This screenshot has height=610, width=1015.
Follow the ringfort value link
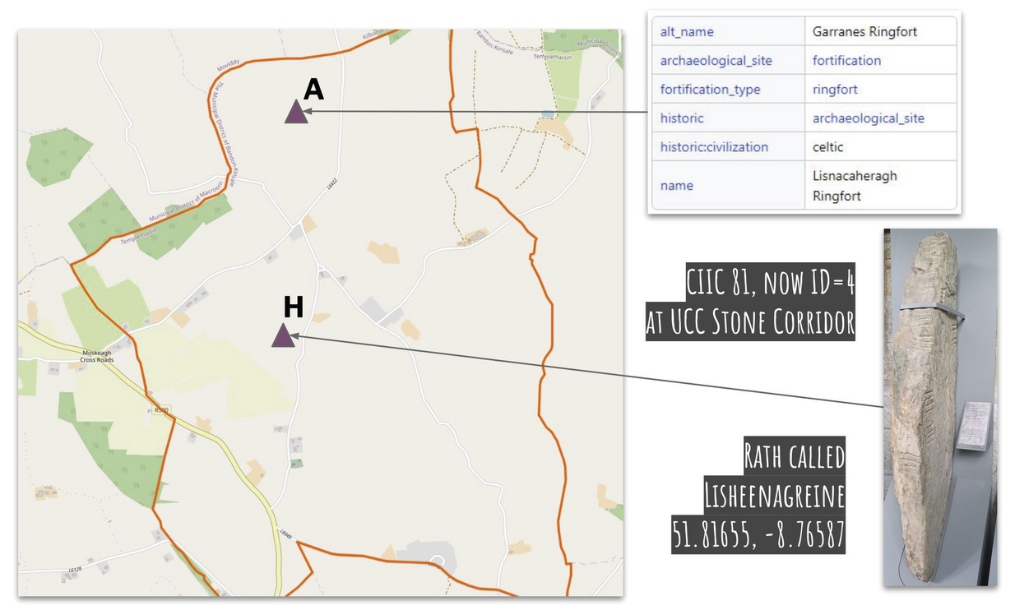pos(835,90)
